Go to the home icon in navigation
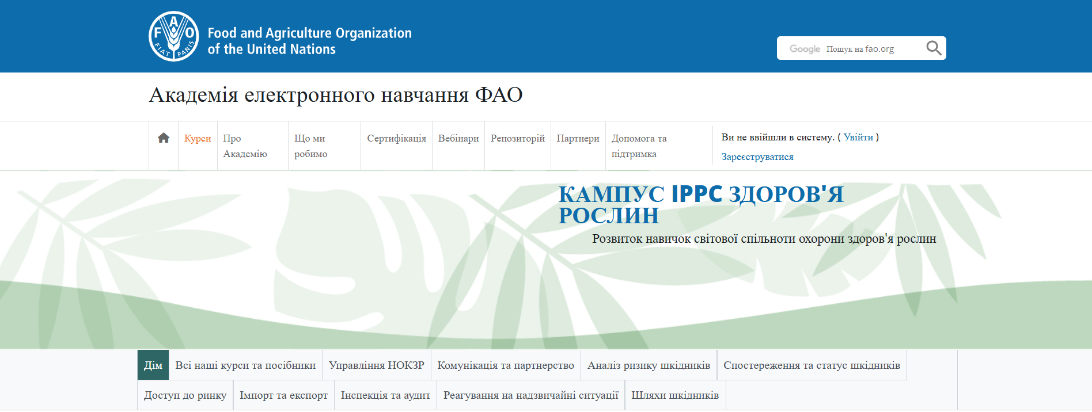Viewport: 1092px width, 412px height. (164, 138)
